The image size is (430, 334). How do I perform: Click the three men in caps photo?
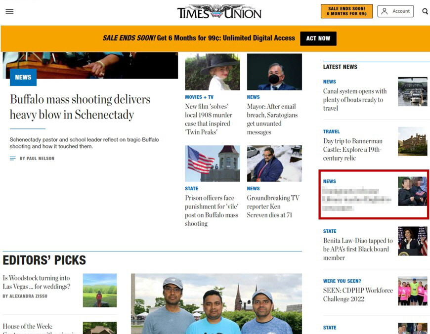click(x=216, y=303)
